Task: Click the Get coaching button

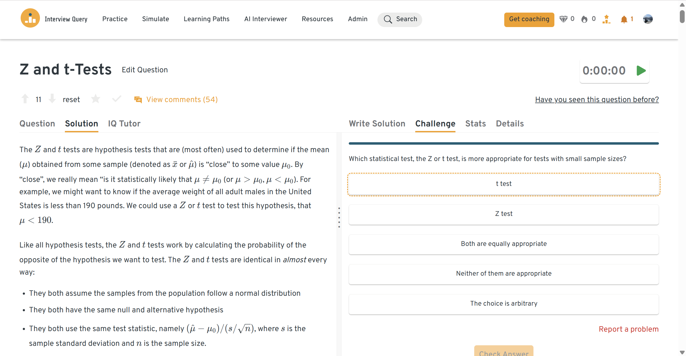Action: coord(529,19)
